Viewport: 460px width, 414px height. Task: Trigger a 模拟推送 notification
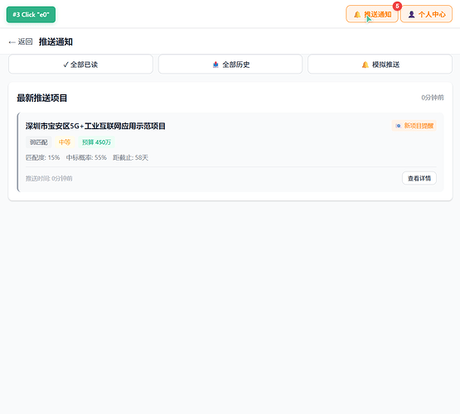click(380, 64)
